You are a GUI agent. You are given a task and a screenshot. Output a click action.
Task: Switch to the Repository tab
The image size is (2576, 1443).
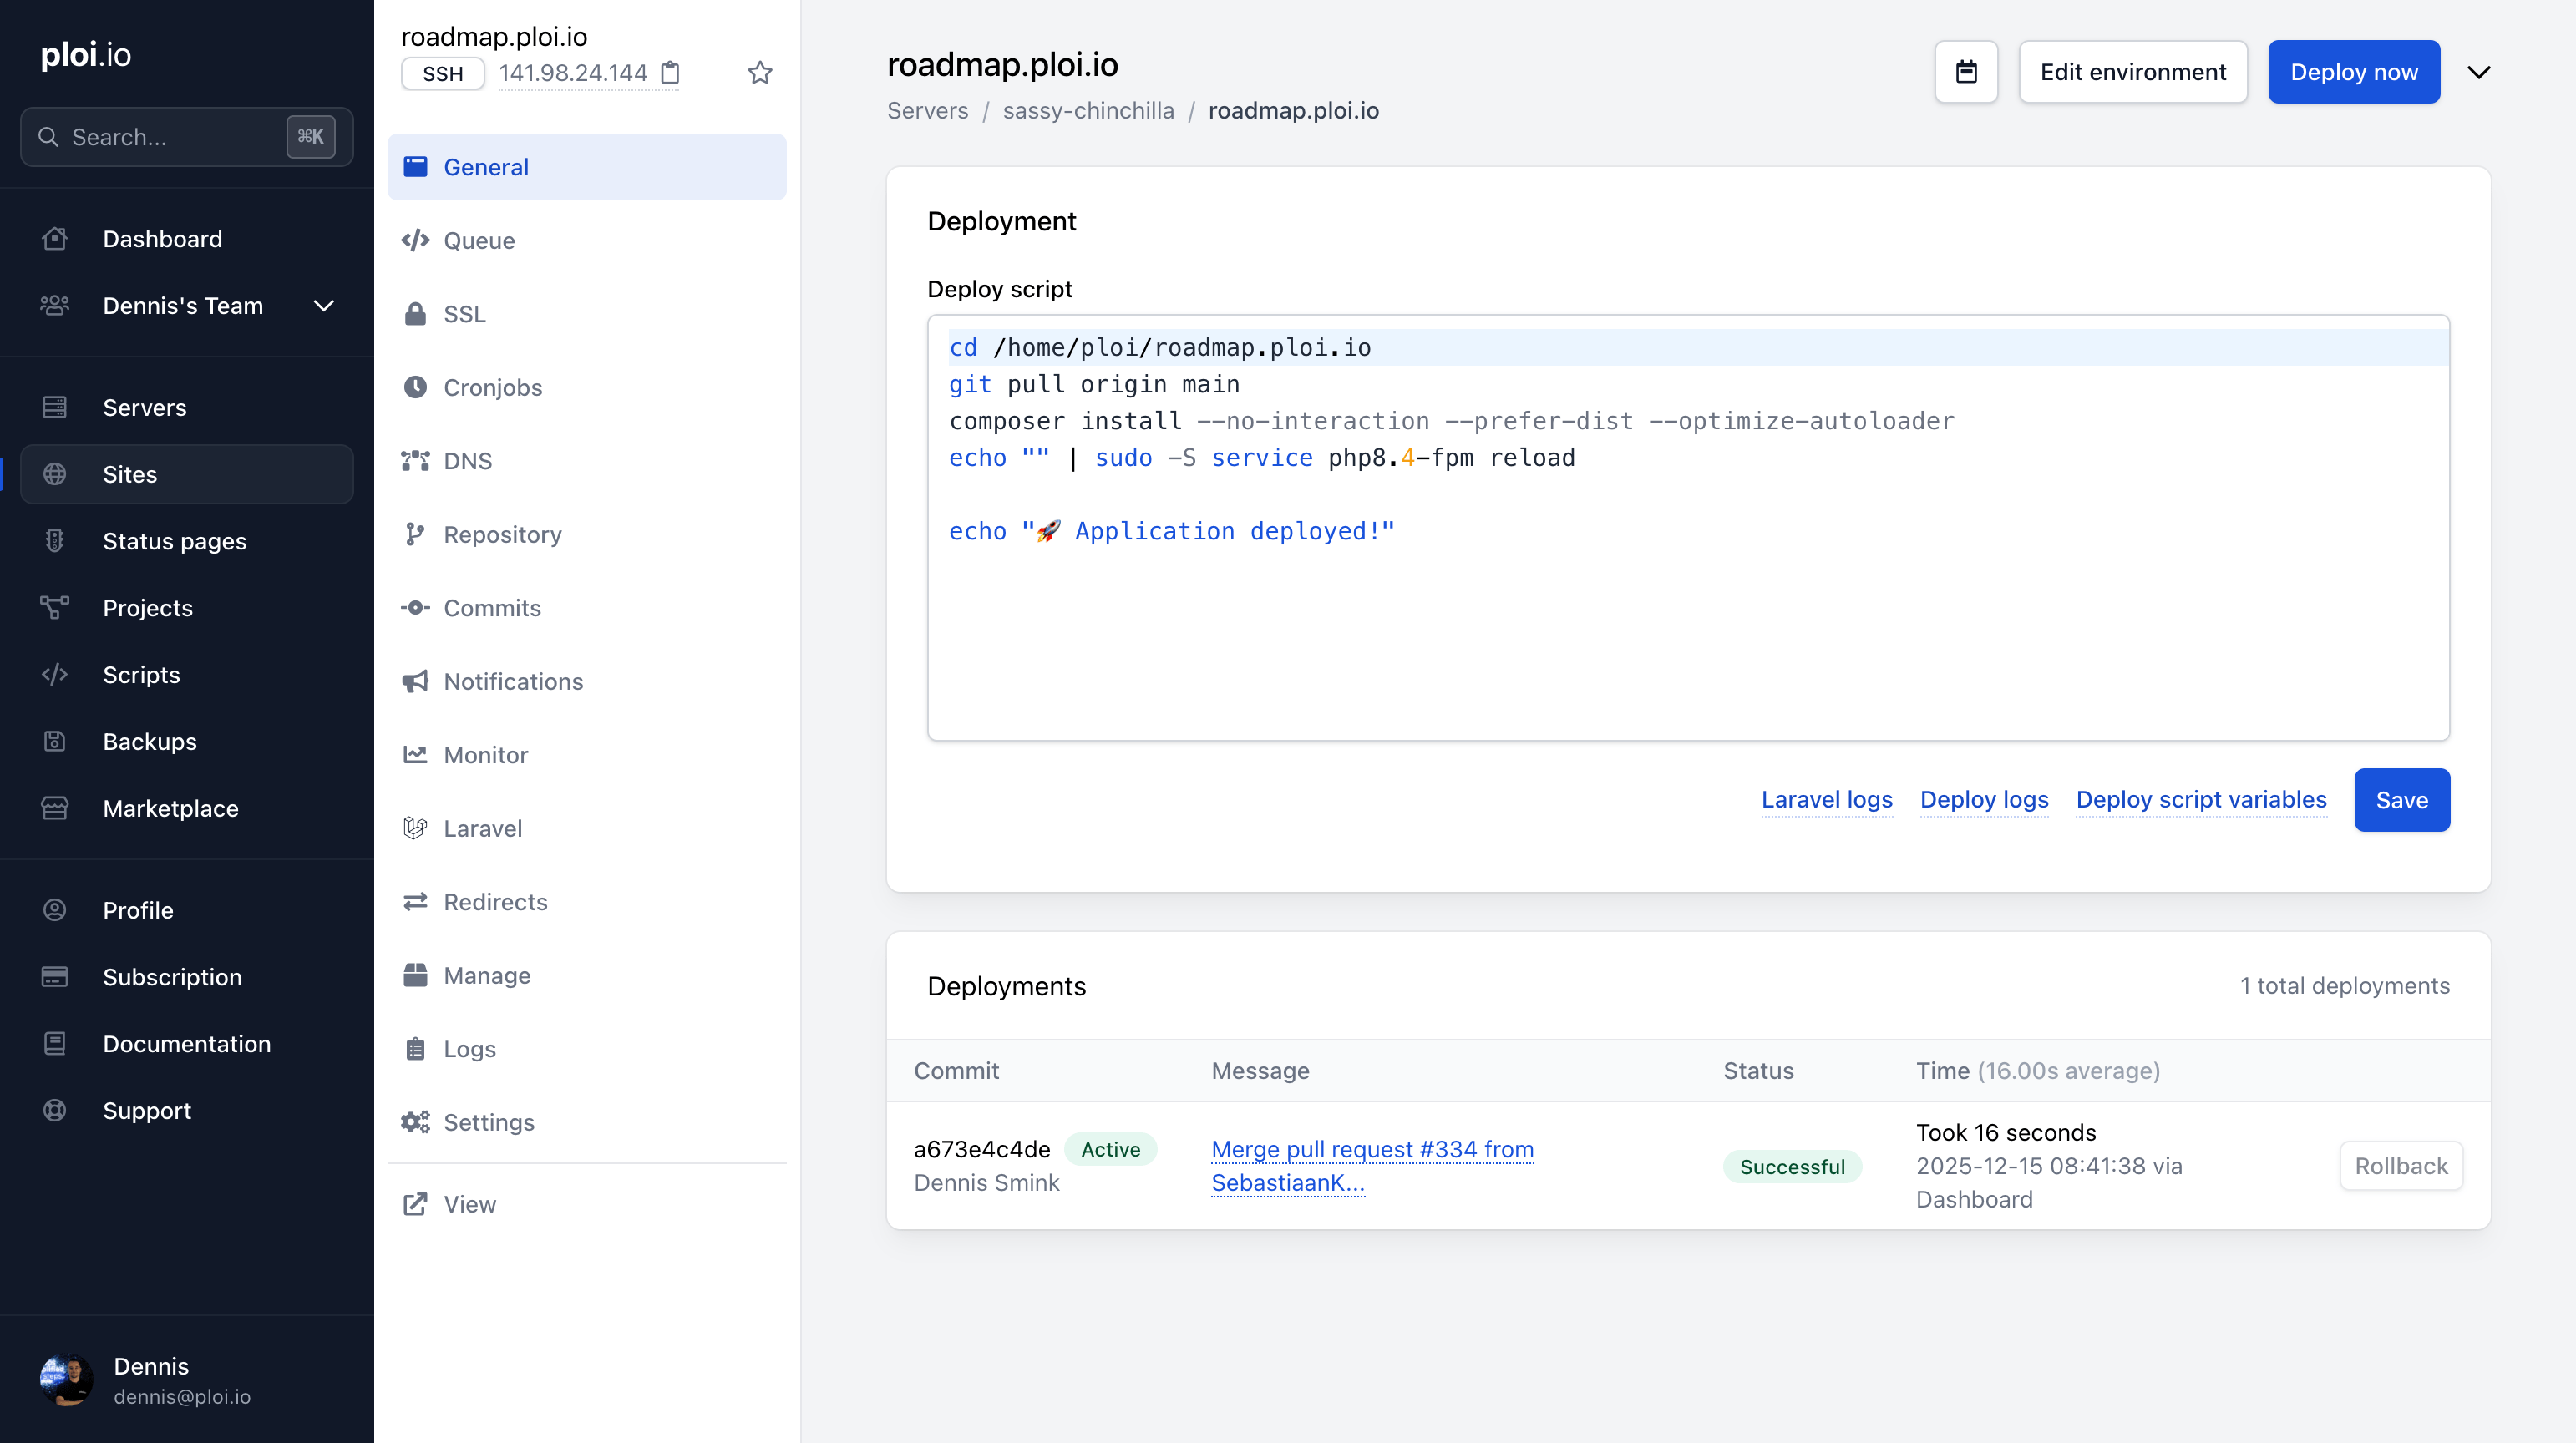502,535
